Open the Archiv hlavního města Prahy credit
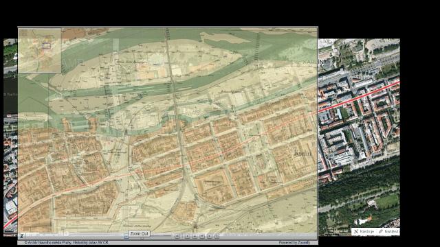This screenshot has height=247, width=440. click(66, 242)
